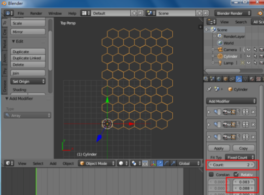Open the Add Modifier dropdown in properties
The width and height of the screenshot is (264, 195).
pos(231,101)
